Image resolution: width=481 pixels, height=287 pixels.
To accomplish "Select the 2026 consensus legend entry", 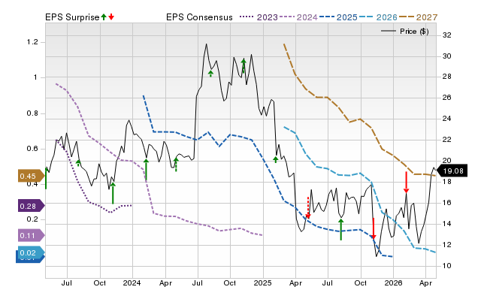I will tap(378, 17).
